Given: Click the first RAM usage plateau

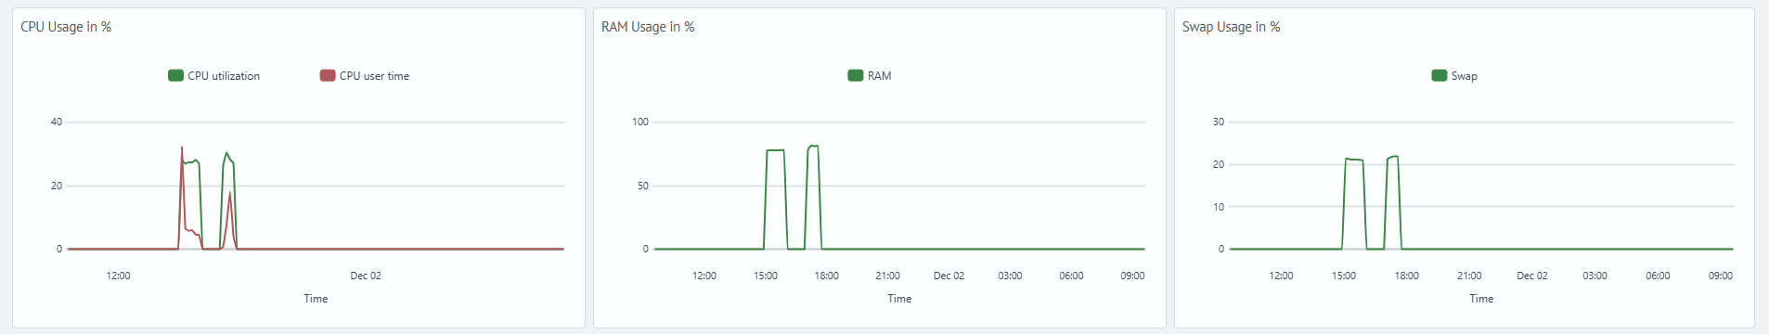Looking at the screenshot, I should [x=775, y=150].
